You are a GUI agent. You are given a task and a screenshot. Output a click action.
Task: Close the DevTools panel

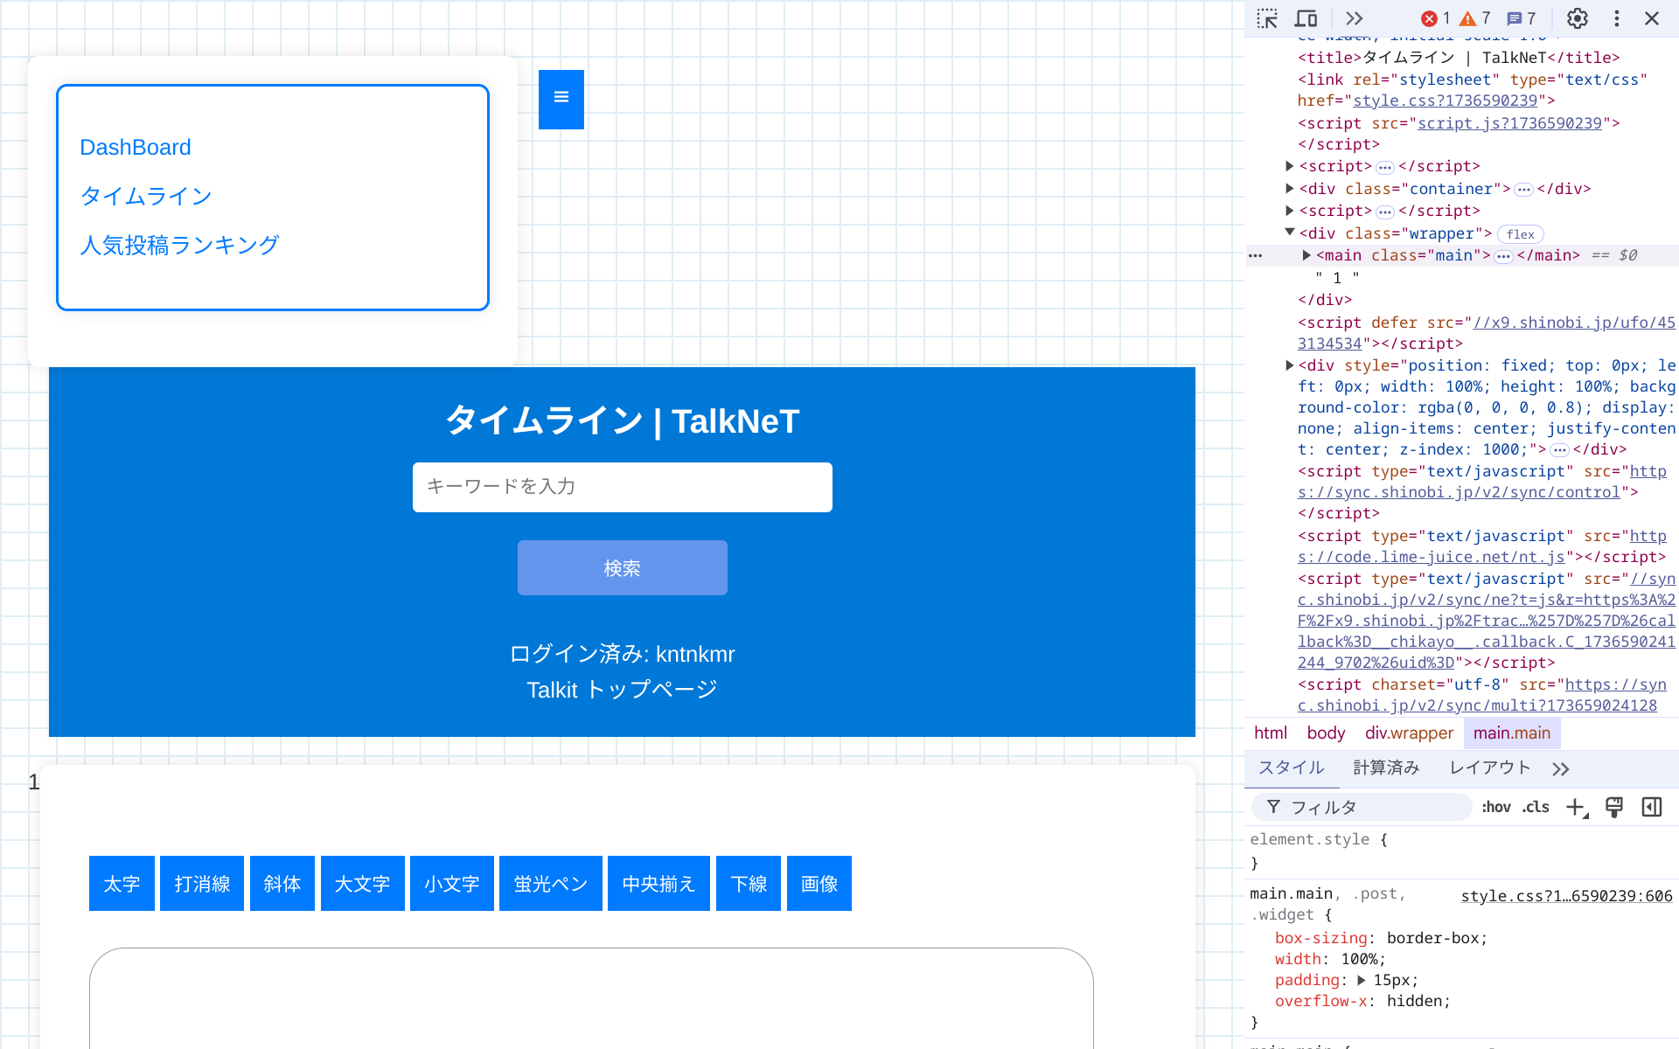tap(1652, 18)
